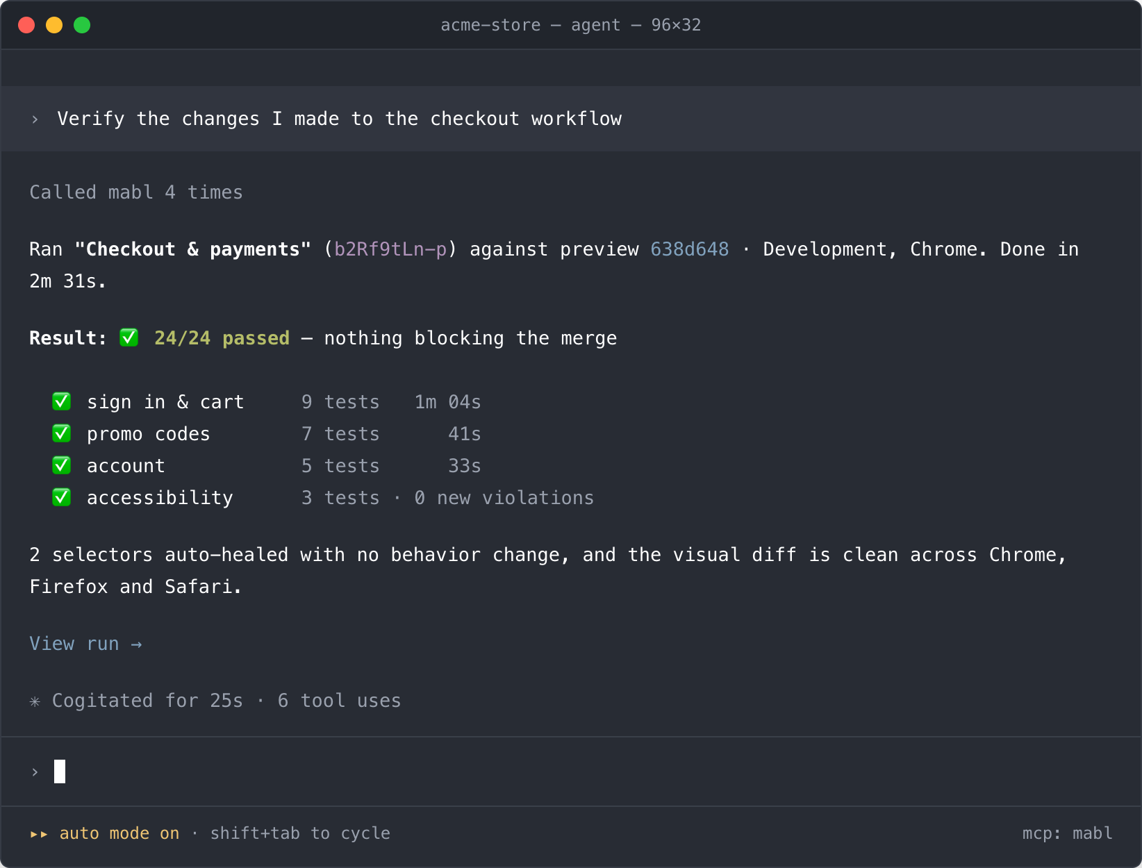This screenshot has height=868, width=1142.
Task: Open the View run link
Action: (x=85, y=644)
